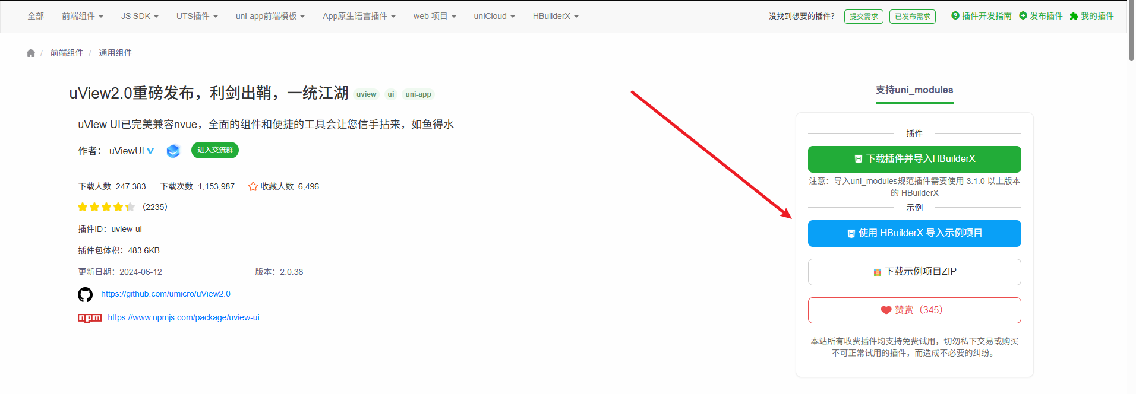The height and width of the screenshot is (394, 1136).
Task: Expand the HBuilderX dropdown menu
Action: [556, 16]
